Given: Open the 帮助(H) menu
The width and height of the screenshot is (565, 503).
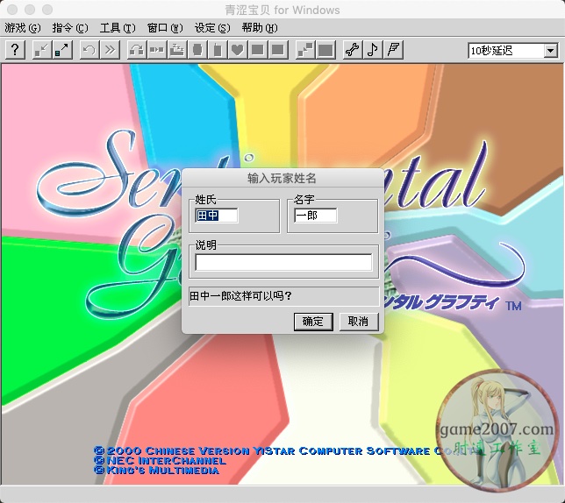Looking at the screenshot, I should (260, 28).
